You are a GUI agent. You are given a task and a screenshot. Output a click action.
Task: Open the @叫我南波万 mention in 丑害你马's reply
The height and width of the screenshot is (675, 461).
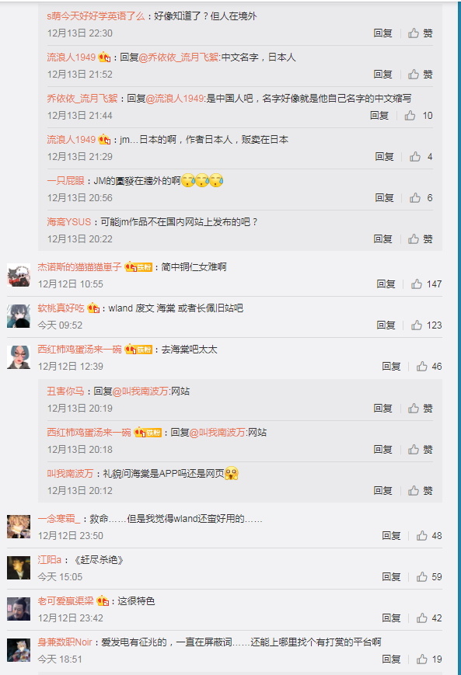coord(141,391)
